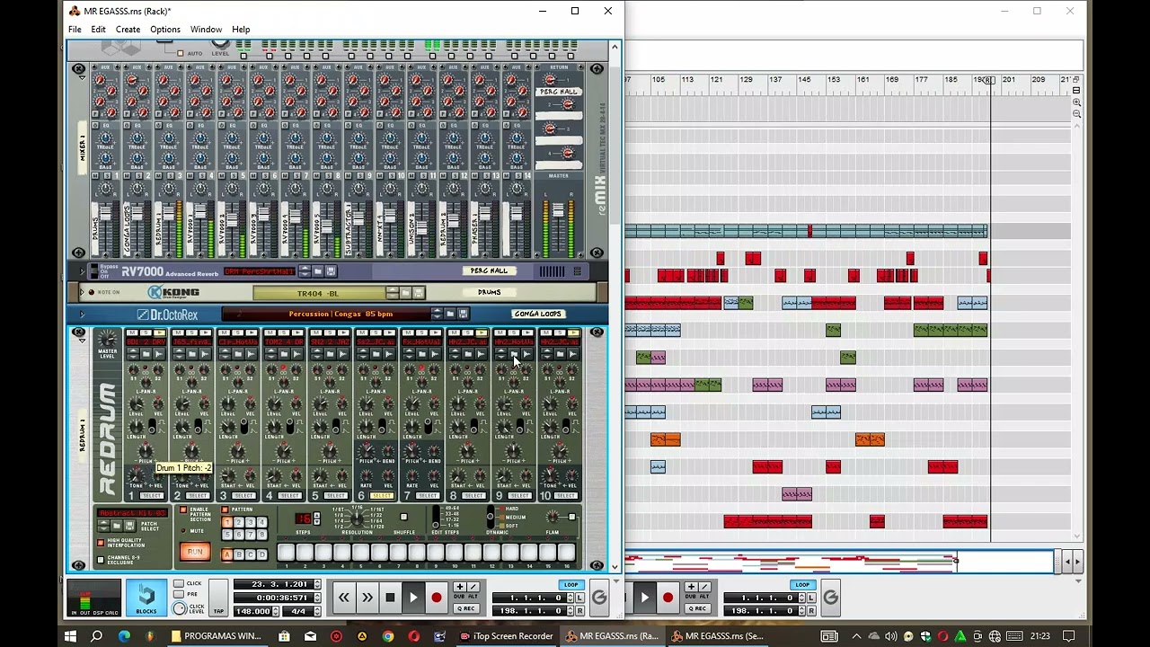The image size is (1150, 647).
Task: Toggle Blocks mode in the transport
Action: (146, 598)
